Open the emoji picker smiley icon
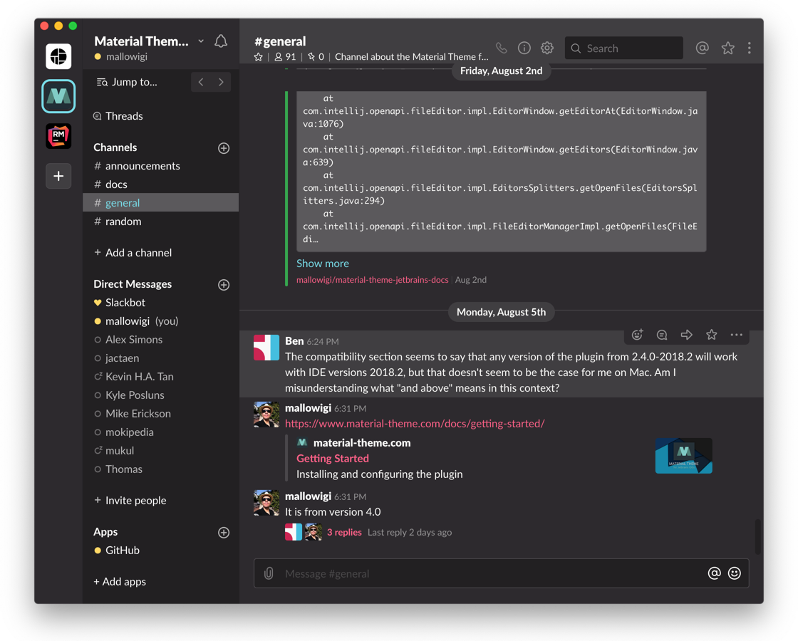 735,573
